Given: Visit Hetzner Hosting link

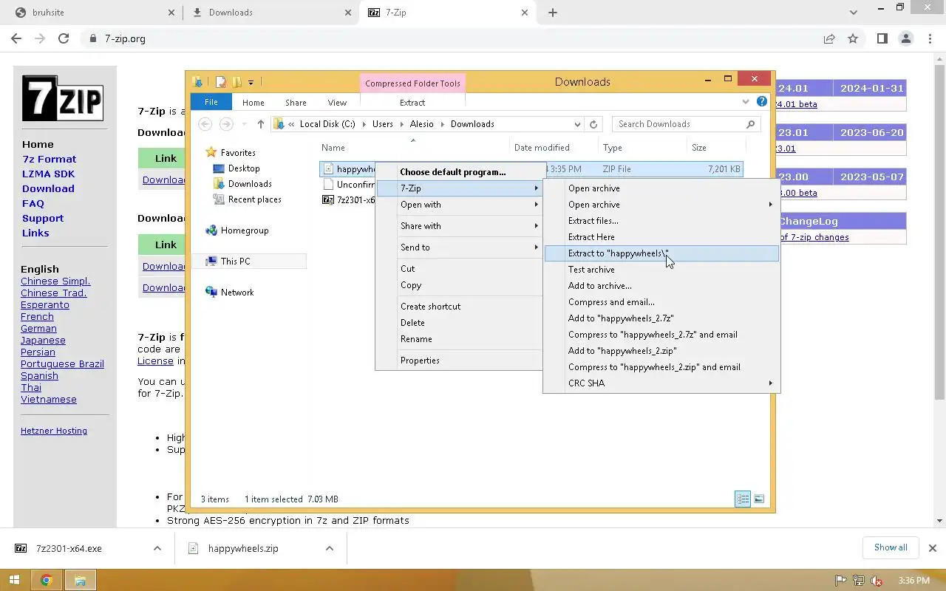Looking at the screenshot, I should click(x=54, y=431).
